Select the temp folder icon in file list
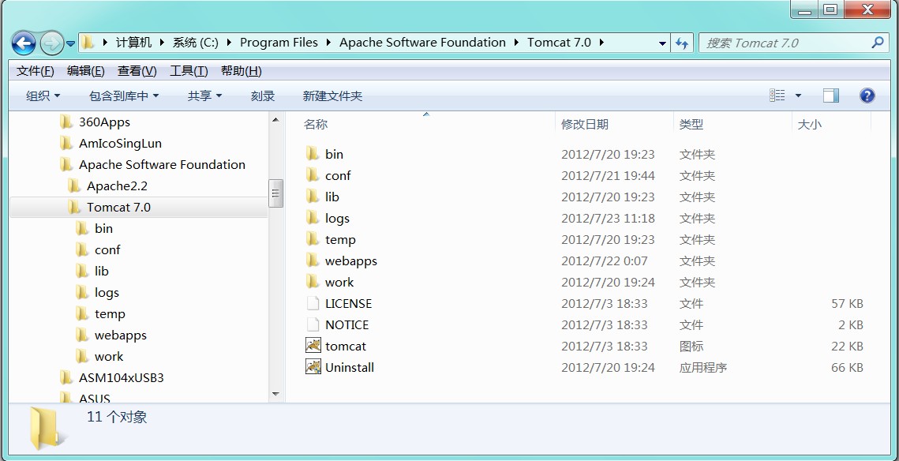899x461 pixels. (x=313, y=239)
